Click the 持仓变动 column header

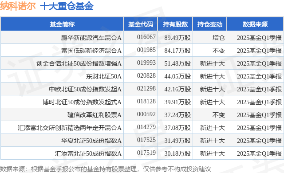pyautogui.click(x=210, y=24)
